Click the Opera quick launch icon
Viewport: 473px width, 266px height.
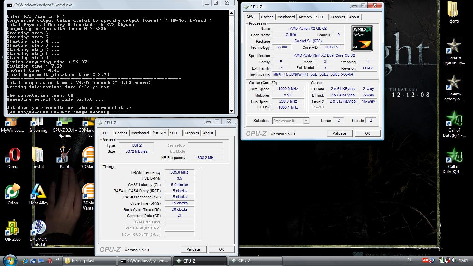[50, 260]
